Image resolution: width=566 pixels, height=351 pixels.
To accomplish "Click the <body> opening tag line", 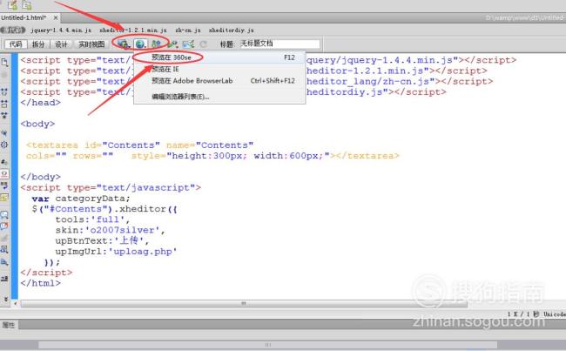I will pos(37,124).
